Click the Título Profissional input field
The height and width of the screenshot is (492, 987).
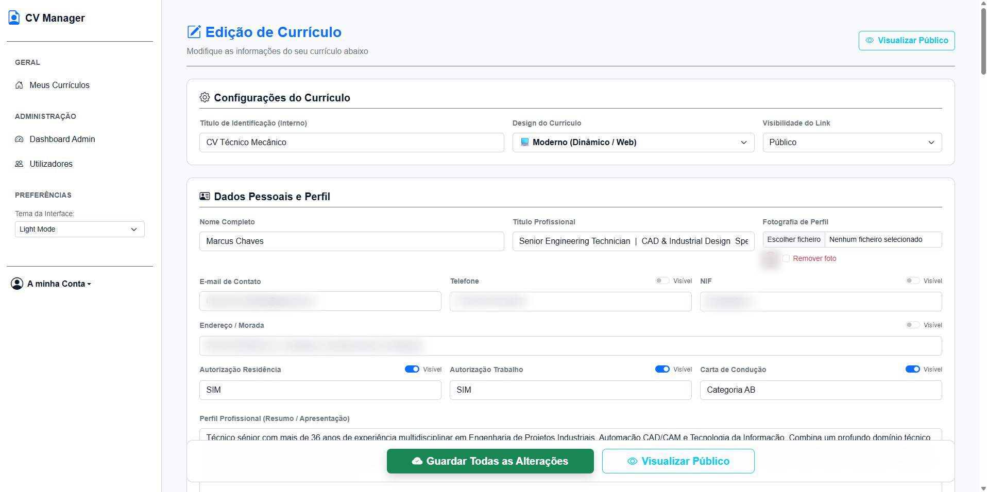[633, 241]
